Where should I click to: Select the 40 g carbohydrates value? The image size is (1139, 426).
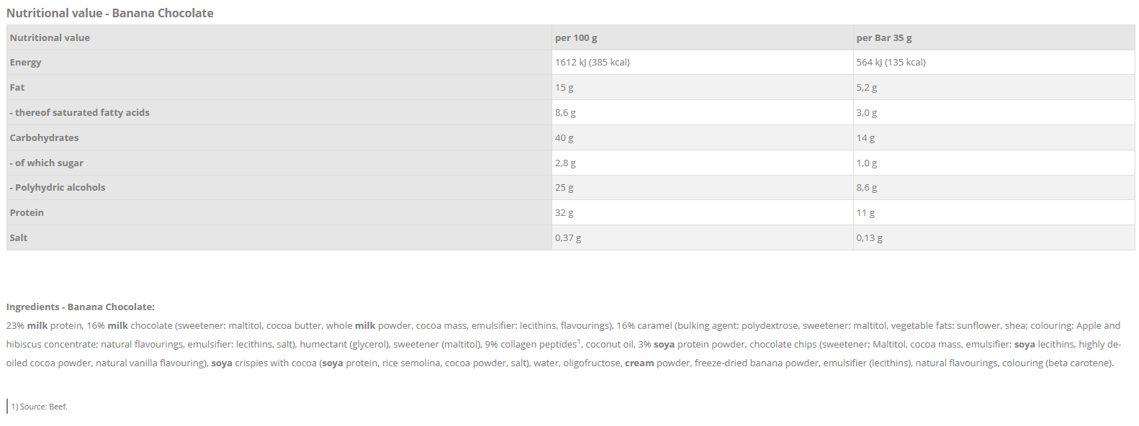pos(564,137)
